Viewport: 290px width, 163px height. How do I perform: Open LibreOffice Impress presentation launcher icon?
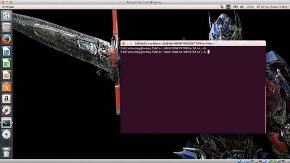pos(6,75)
